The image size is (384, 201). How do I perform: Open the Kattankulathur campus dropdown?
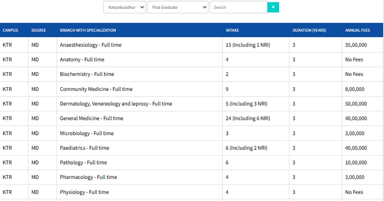point(125,7)
